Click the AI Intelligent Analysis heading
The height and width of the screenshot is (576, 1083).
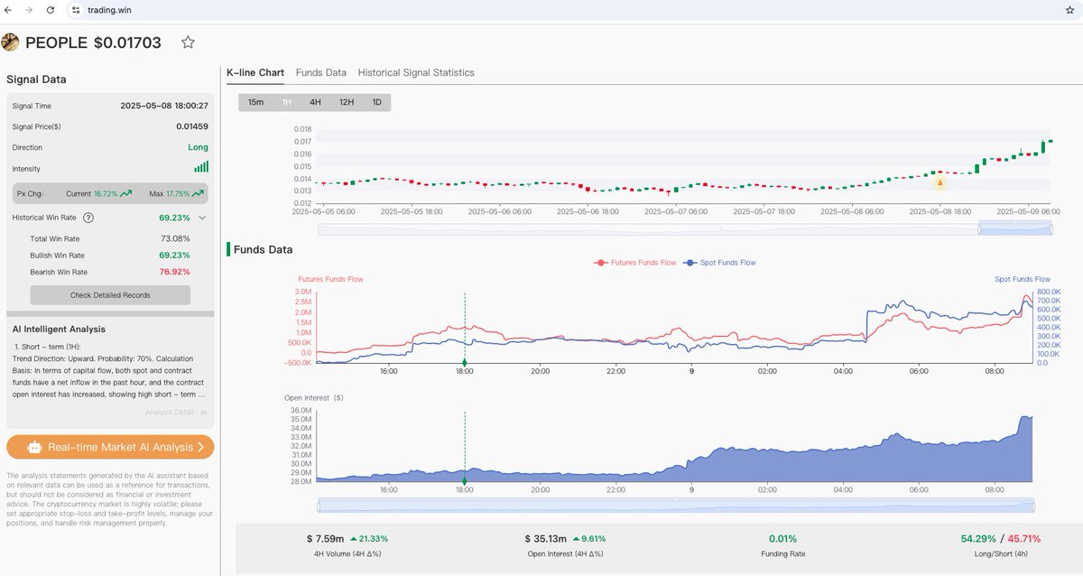[59, 330]
